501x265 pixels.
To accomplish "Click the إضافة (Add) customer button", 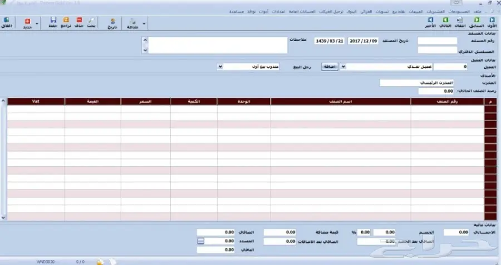I will coord(330,66).
